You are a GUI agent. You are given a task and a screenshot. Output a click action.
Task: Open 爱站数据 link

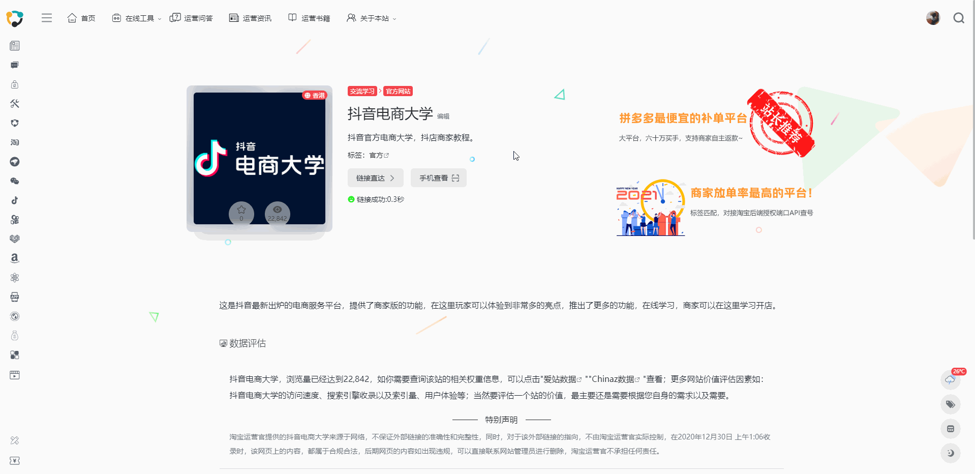563,379
